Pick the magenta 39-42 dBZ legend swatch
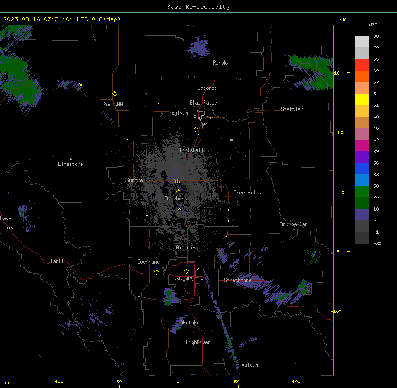Screen dimensions: 397x388 coord(362,145)
